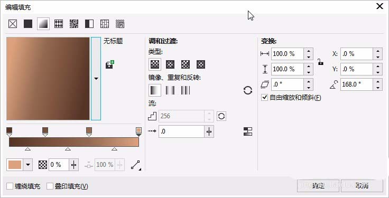Select the Fountain fill icon

point(43,24)
